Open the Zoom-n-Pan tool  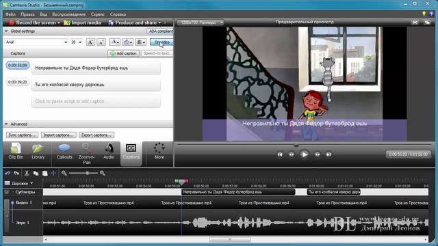tap(87, 153)
